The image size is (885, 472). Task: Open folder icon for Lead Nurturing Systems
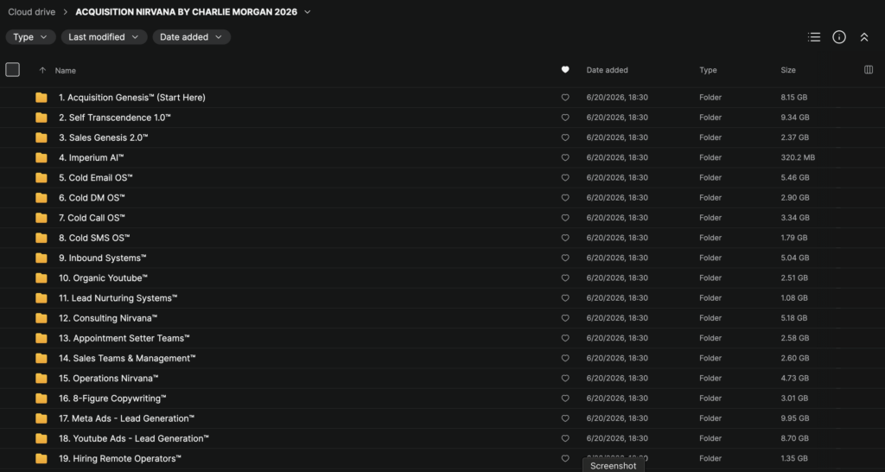[41, 298]
